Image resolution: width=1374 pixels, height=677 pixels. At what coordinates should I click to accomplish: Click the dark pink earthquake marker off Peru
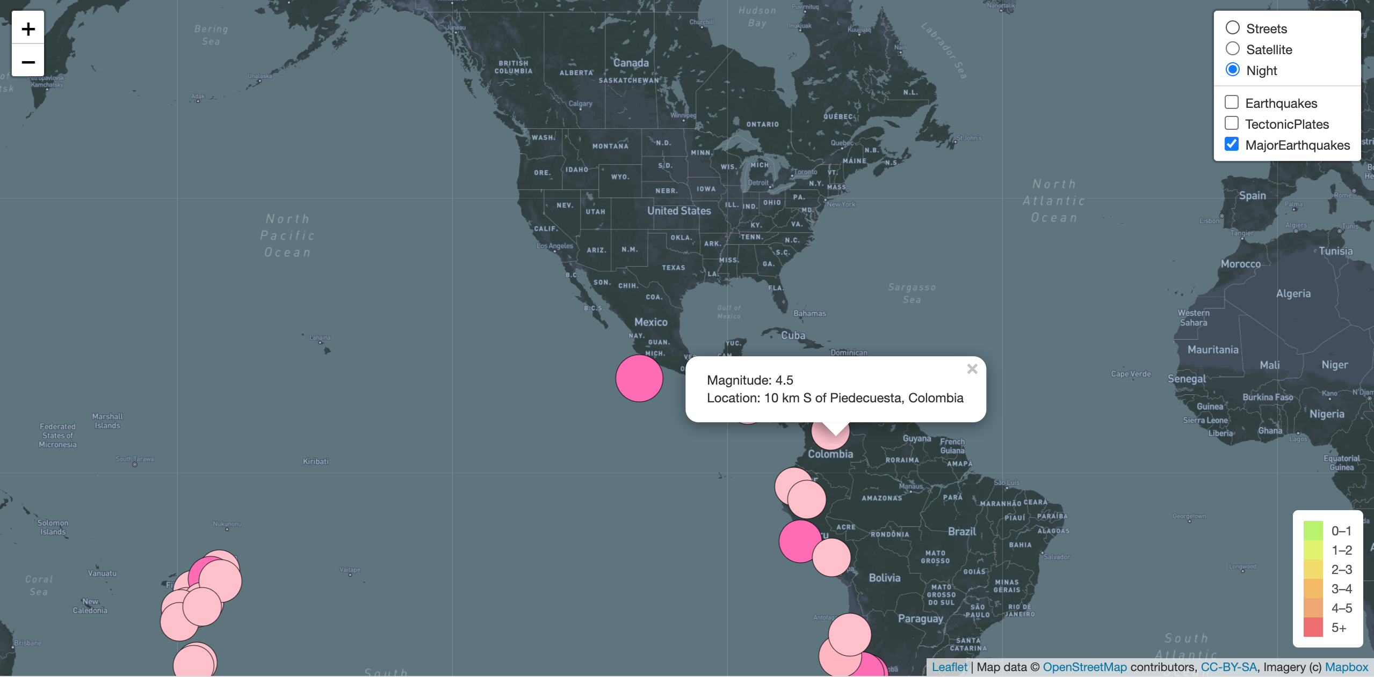[x=800, y=542]
